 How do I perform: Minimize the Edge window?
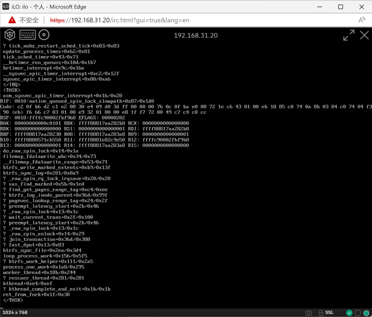(319, 7)
